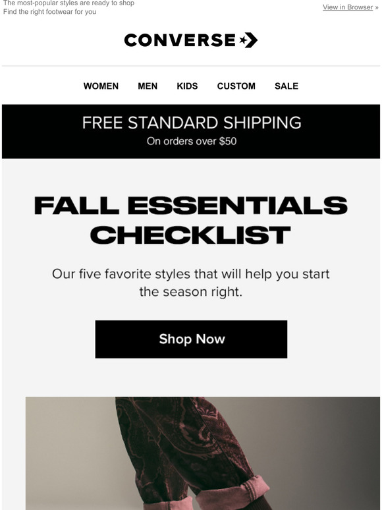382x510 pixels.
Task: Click 'The most-popular styles' preheader text
Action: point(68,3)
